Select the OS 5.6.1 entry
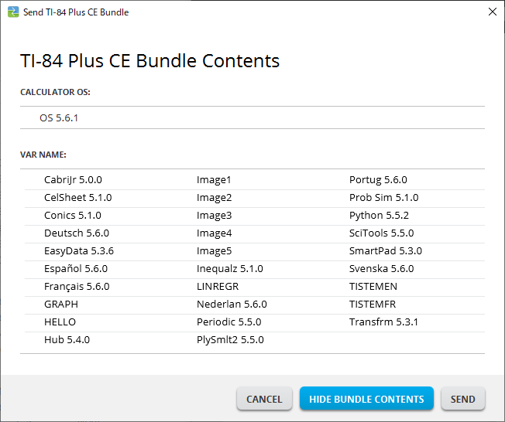Viewport: 505px width, 422px height. pos(59,118)
